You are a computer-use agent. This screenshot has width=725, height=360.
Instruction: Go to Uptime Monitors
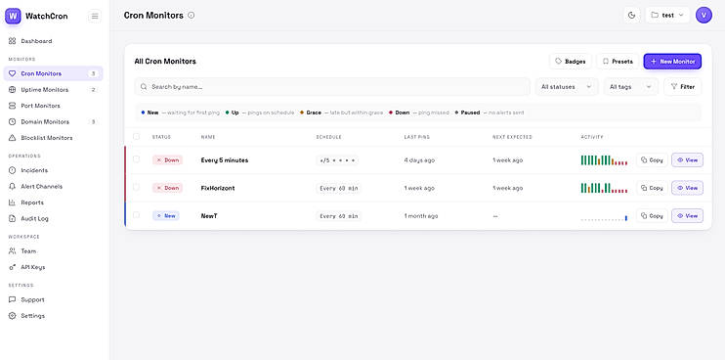click(53, 90)
